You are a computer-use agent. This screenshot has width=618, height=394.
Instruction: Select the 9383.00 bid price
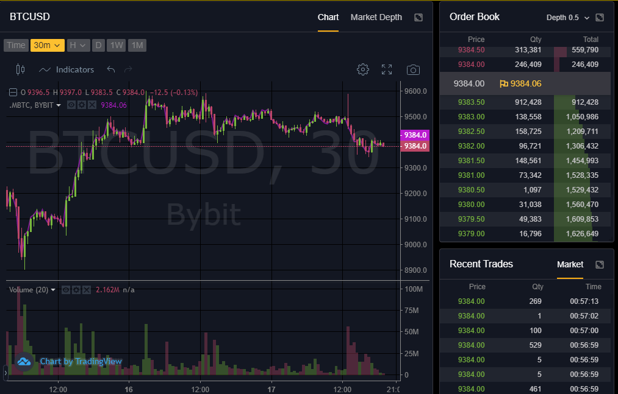pos(471,117)
